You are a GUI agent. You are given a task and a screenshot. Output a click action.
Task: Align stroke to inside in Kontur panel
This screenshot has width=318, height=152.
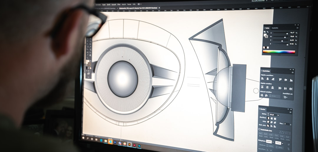point(271,126)
